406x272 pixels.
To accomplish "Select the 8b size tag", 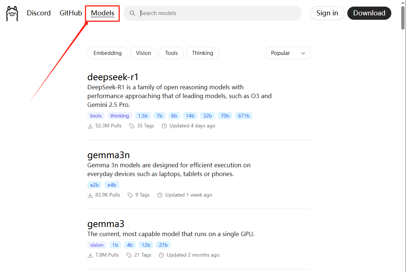I will pyautogui.click(x=174, y=116).
